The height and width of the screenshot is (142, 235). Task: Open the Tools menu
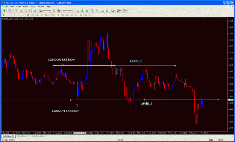[x=33, y=7]
